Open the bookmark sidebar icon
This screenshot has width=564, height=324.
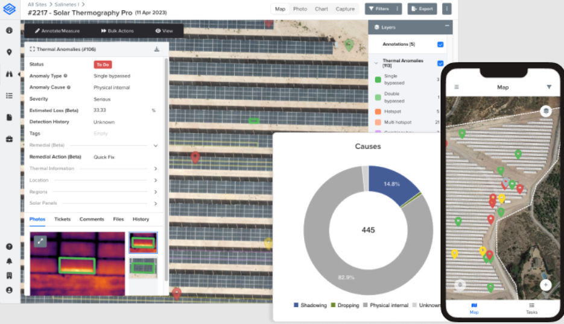tap(10, 275)
